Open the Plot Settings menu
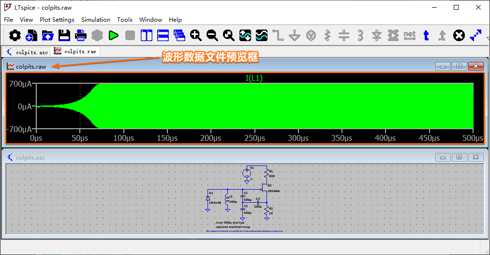The height and width of the screenshot is (255, 490). (57, 20)
